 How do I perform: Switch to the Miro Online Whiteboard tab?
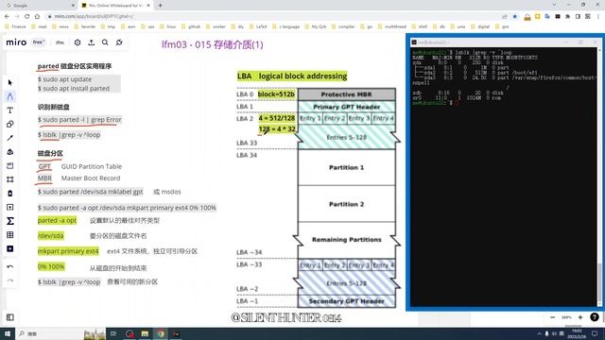[x=115, y=6]
